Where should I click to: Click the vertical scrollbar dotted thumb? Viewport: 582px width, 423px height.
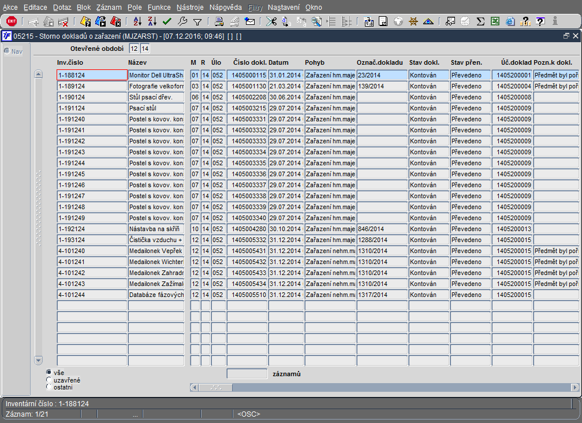tap(38, 208)
